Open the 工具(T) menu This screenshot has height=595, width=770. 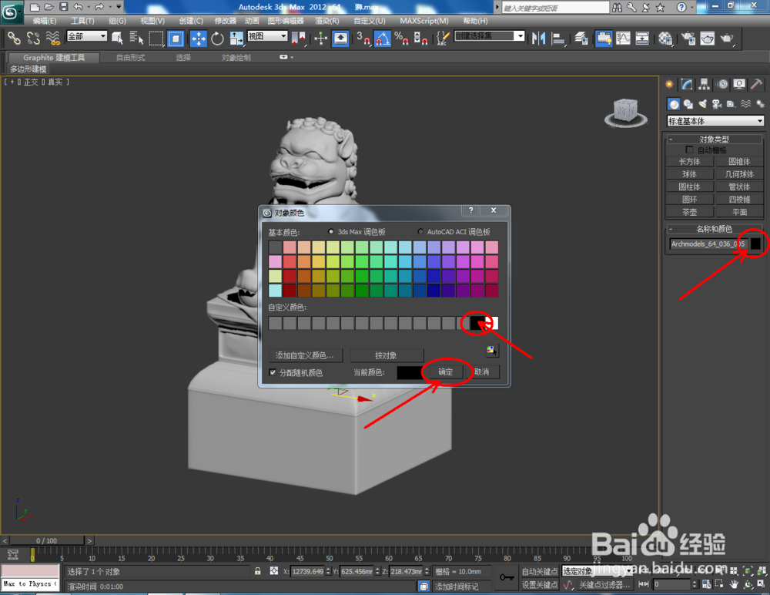coord(82,21)
